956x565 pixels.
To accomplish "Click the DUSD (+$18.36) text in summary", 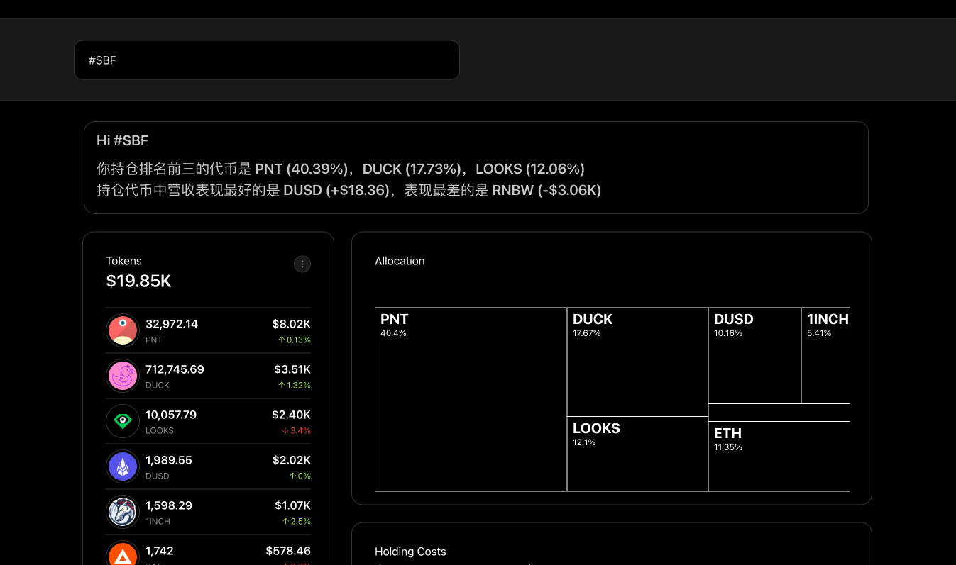I will pos(336,190).
